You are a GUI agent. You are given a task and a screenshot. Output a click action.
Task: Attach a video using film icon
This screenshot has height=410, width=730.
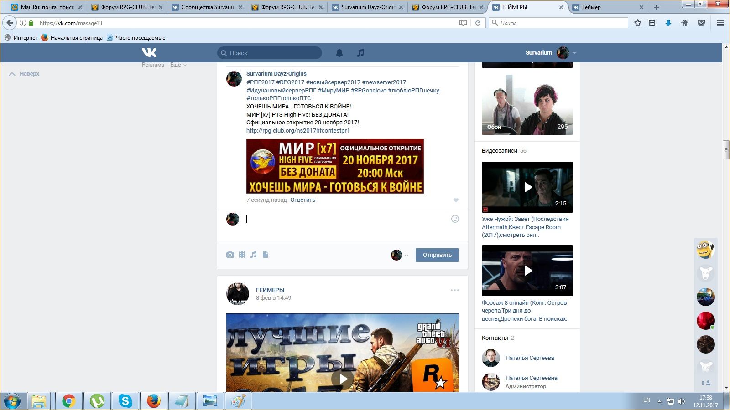(x=242, y=255)
